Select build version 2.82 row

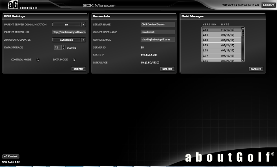point(221,30)
